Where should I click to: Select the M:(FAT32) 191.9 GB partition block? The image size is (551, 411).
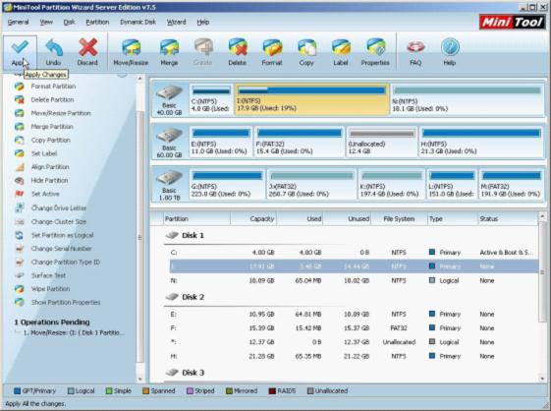511,184
